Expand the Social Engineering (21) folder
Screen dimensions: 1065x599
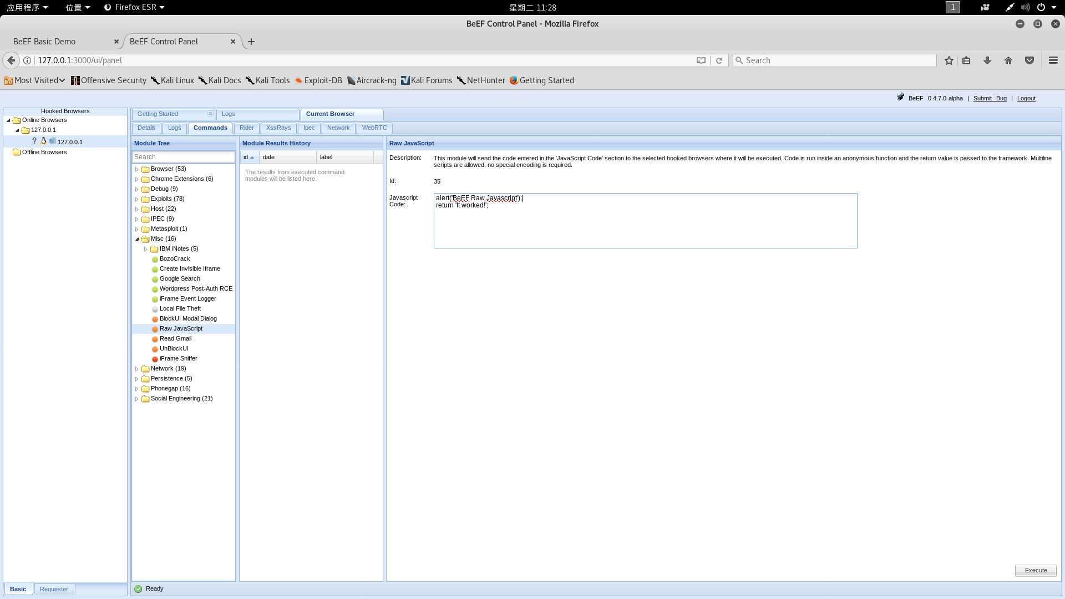[x=137, y=399]
